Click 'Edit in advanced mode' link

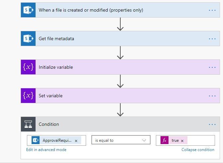(46, 150)
